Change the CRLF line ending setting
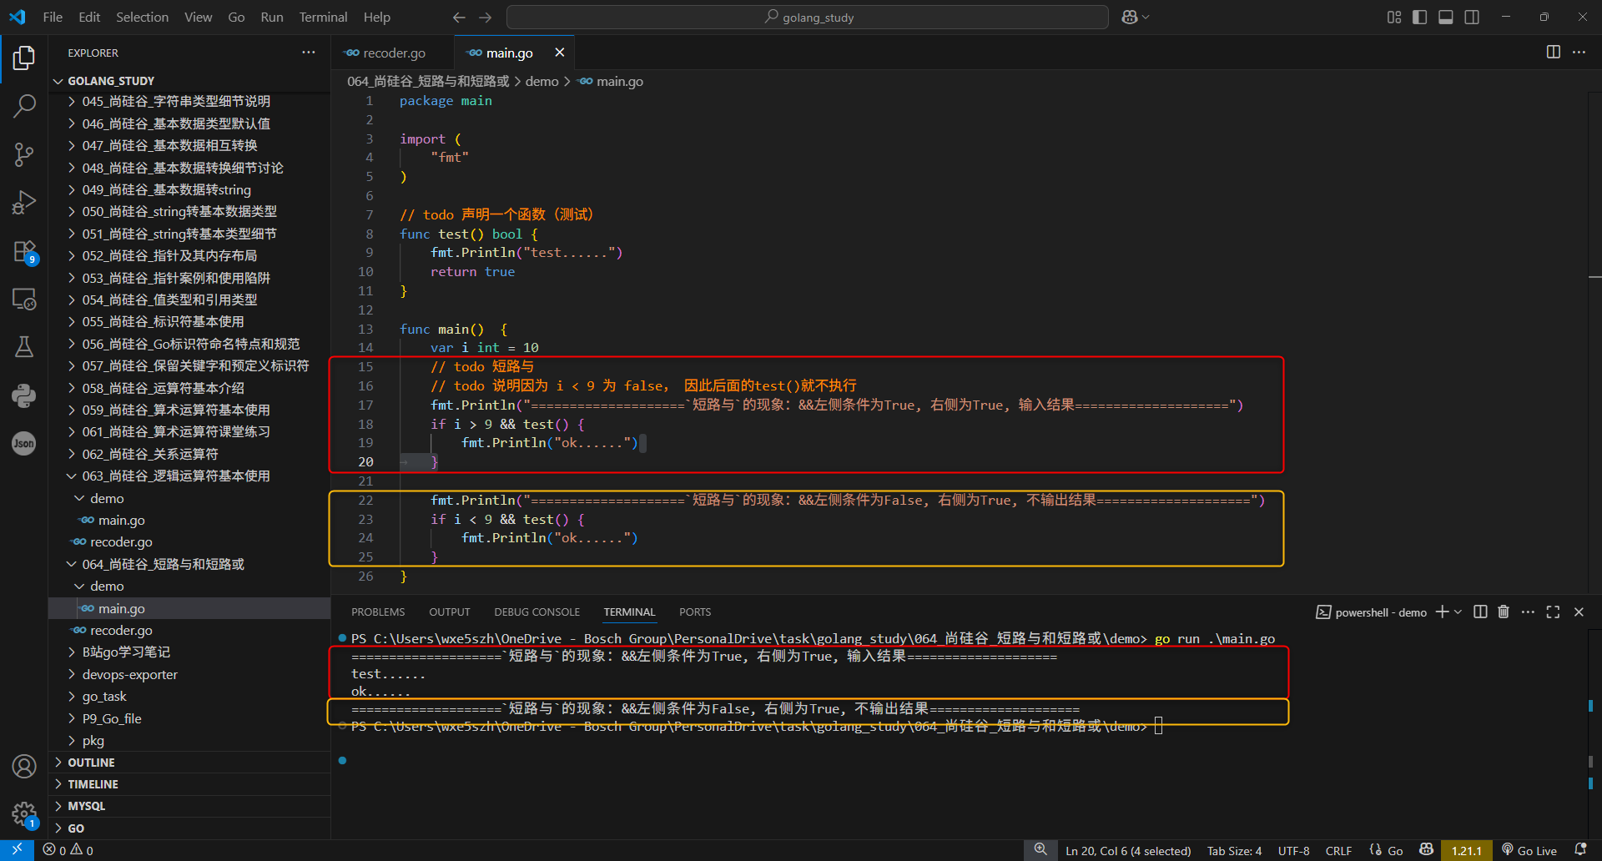 (x=1338, y=850)
